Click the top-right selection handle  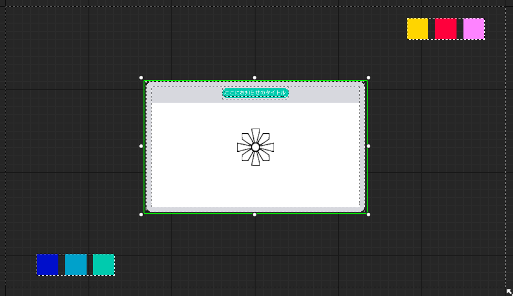369,78
